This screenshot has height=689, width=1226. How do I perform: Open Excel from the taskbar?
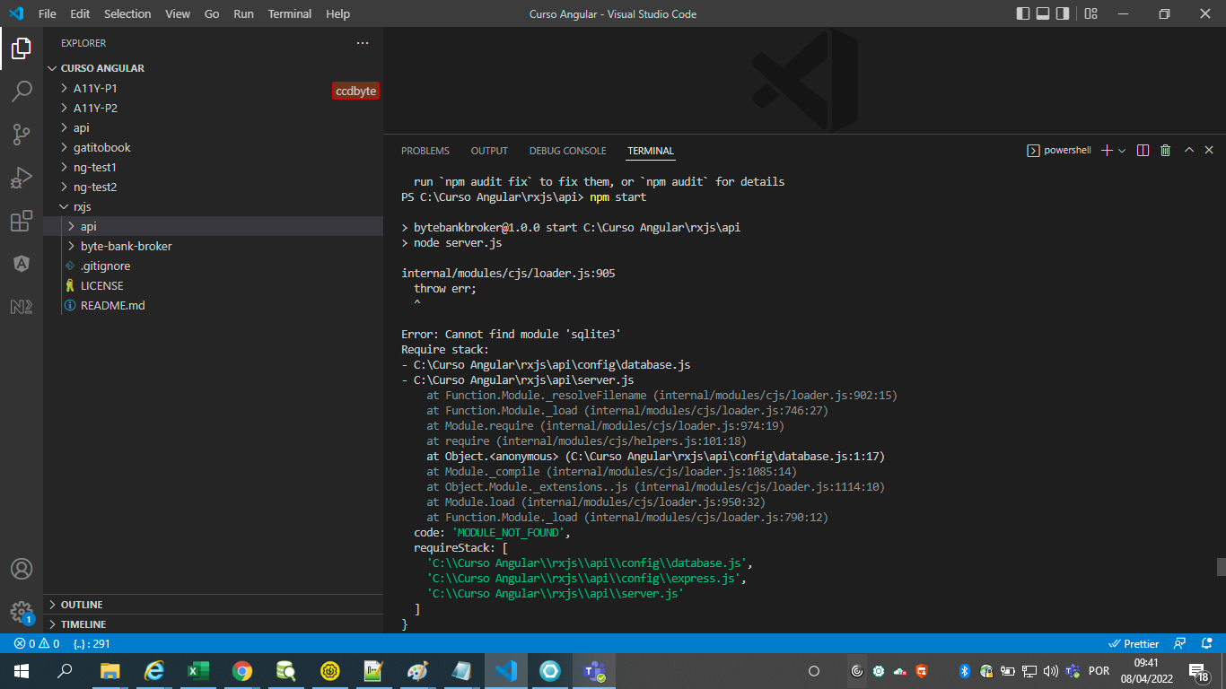click(198, 670)
